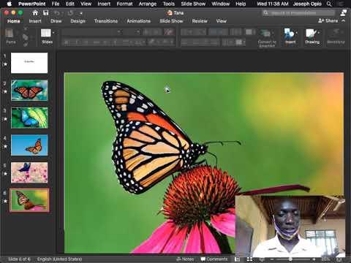Open the font name dropdown

click(119, 32)
